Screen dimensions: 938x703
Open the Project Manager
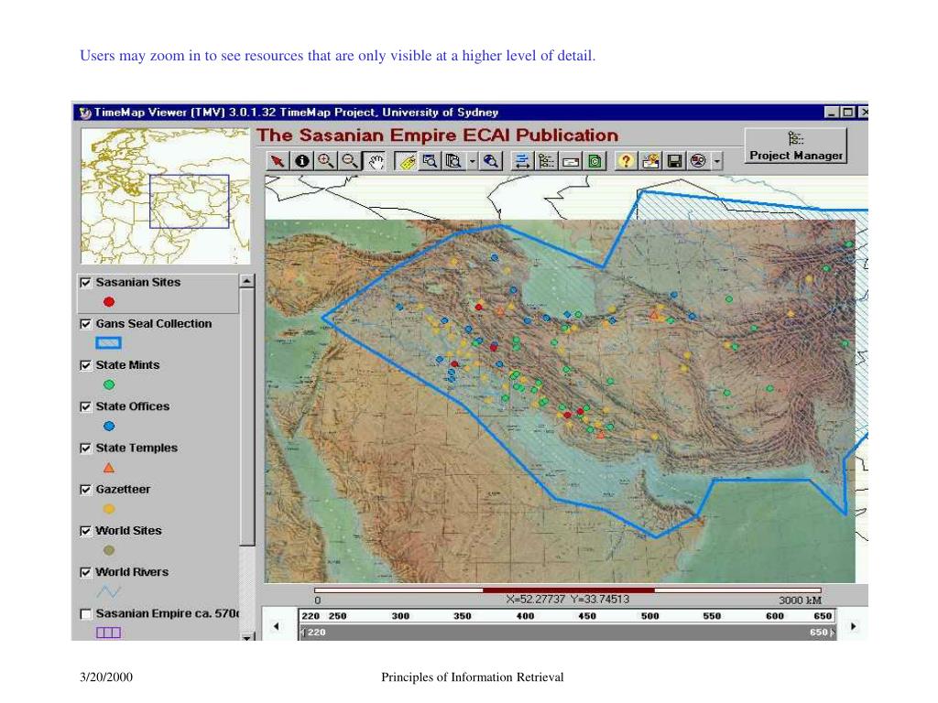[796, 146]
